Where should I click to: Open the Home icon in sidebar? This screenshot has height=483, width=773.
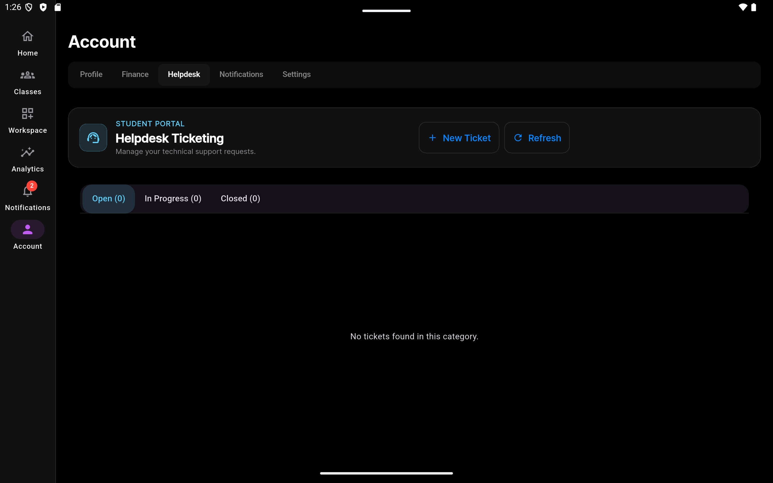coord(27,36)
